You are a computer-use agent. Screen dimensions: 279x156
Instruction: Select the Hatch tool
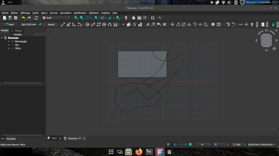(140, 25)
